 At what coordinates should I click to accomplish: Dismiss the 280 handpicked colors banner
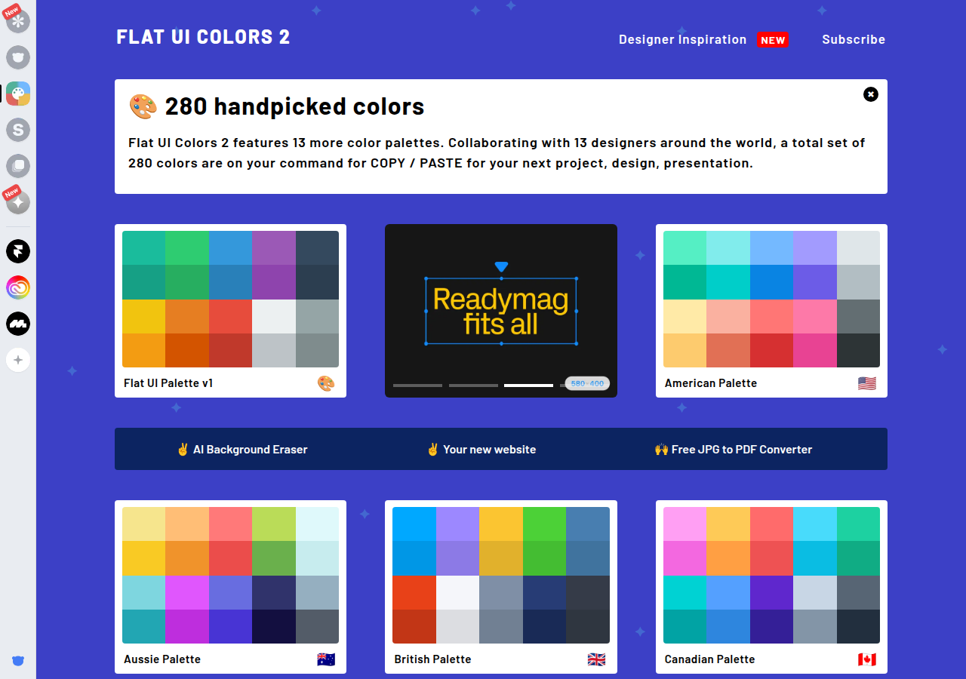pyautogui.click(x=871, y=94)
